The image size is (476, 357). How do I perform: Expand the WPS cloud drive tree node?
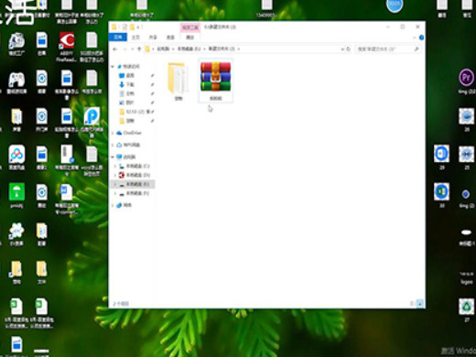[113, 145]
